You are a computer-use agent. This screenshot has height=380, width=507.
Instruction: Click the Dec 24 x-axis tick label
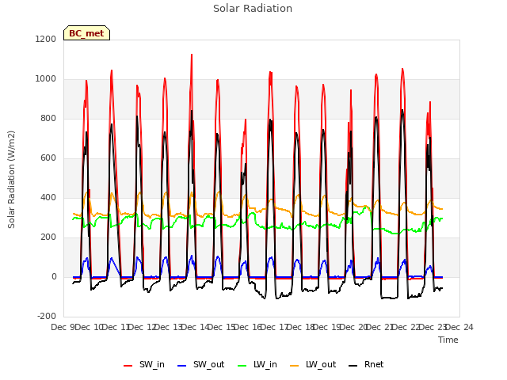459,327
